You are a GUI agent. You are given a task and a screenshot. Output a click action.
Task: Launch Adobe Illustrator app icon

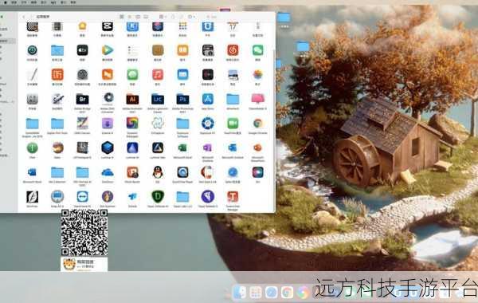click(x=132, y=99)
